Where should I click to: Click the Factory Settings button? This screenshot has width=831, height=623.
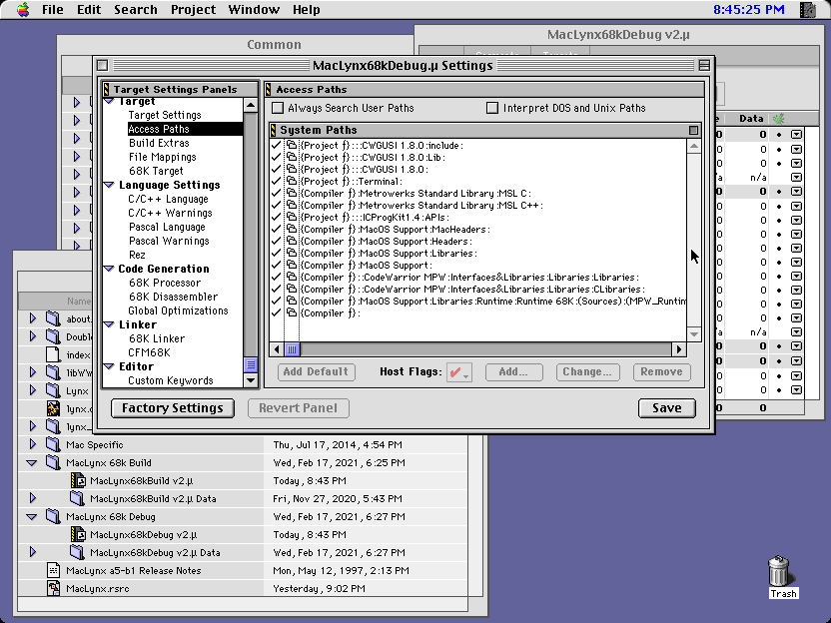pyautogui.click(x=173, y=408)
